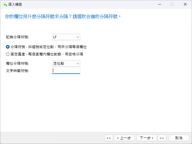
Task: Click the resize grip at window corner
Action: [x=190, y=142]
